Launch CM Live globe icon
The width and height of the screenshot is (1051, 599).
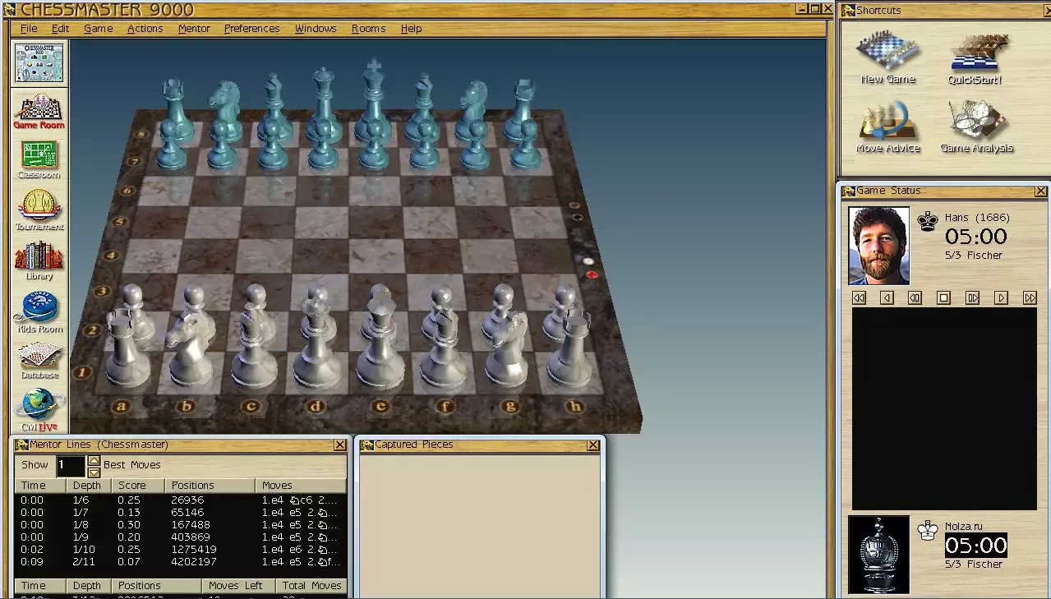39,409
